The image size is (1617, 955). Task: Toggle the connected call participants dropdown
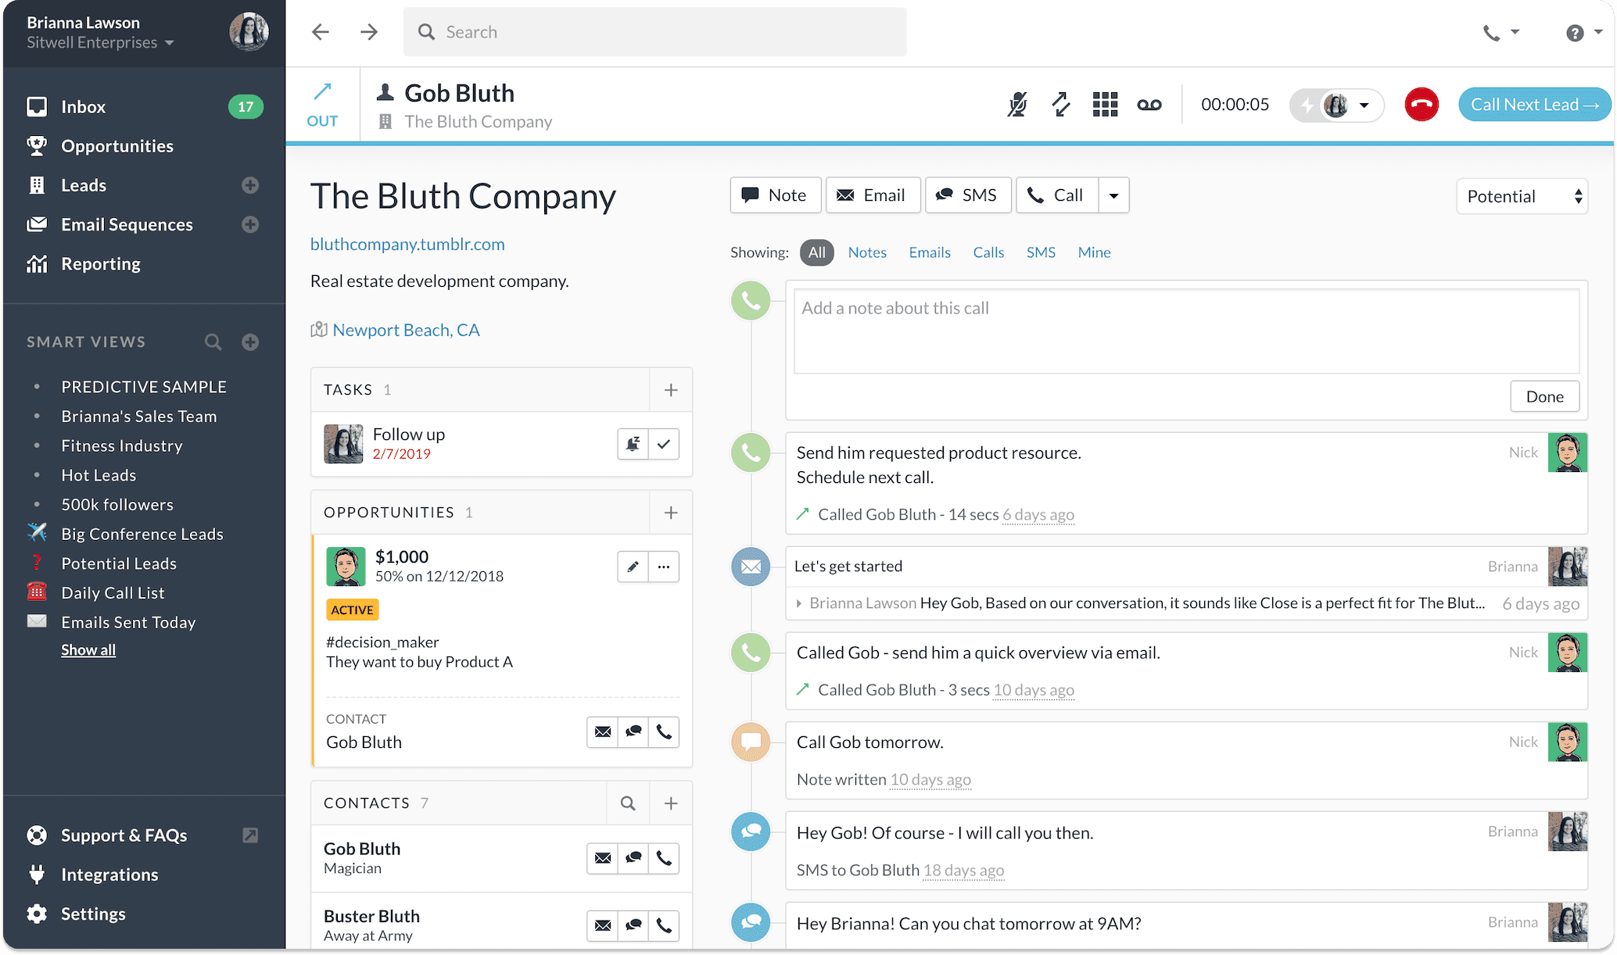tap(1361, 105)
